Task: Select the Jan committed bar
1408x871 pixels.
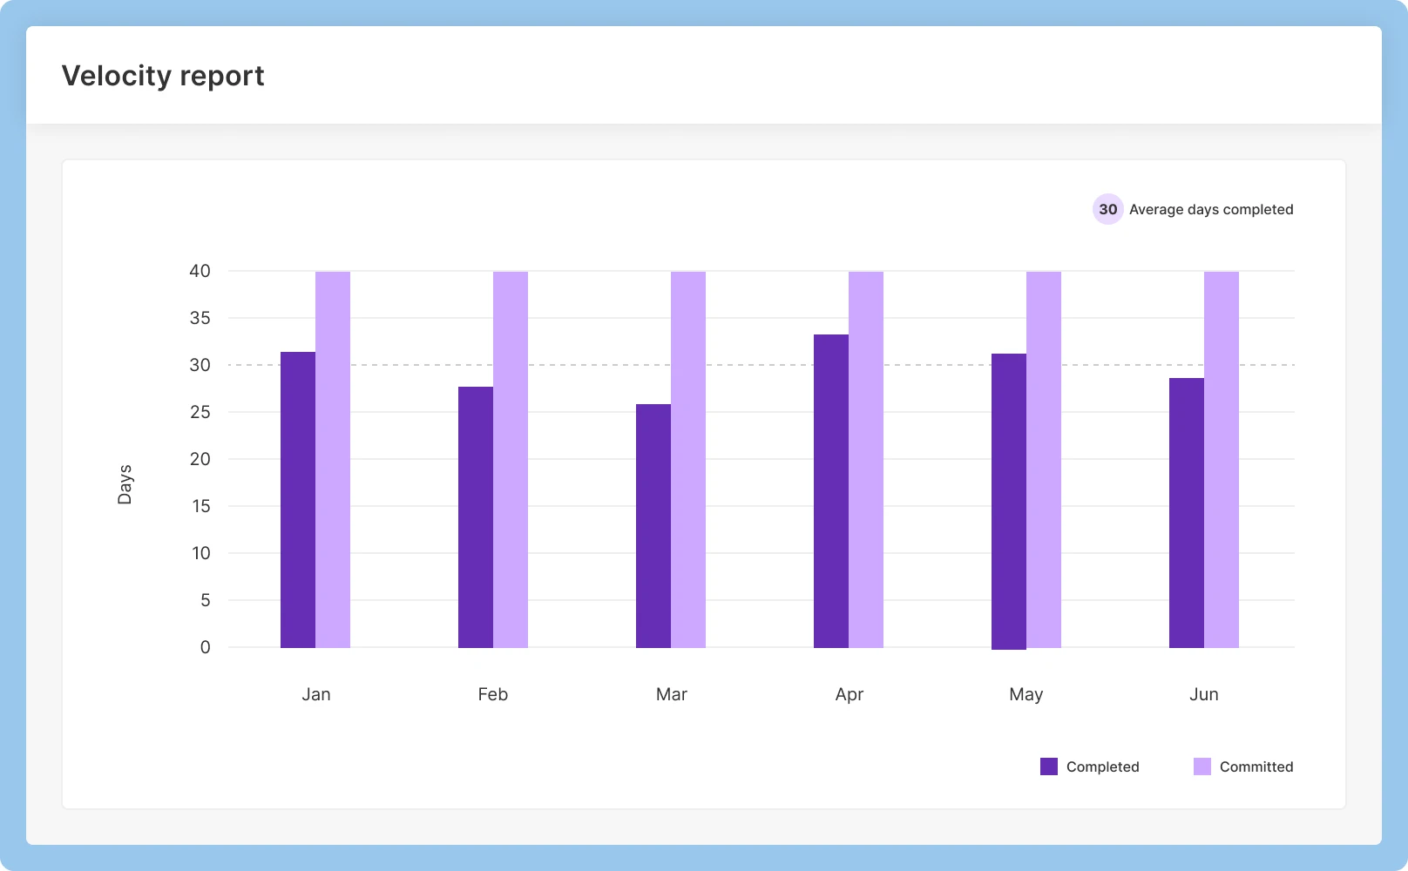Action: pyautogui.click(x=333, y=460)
